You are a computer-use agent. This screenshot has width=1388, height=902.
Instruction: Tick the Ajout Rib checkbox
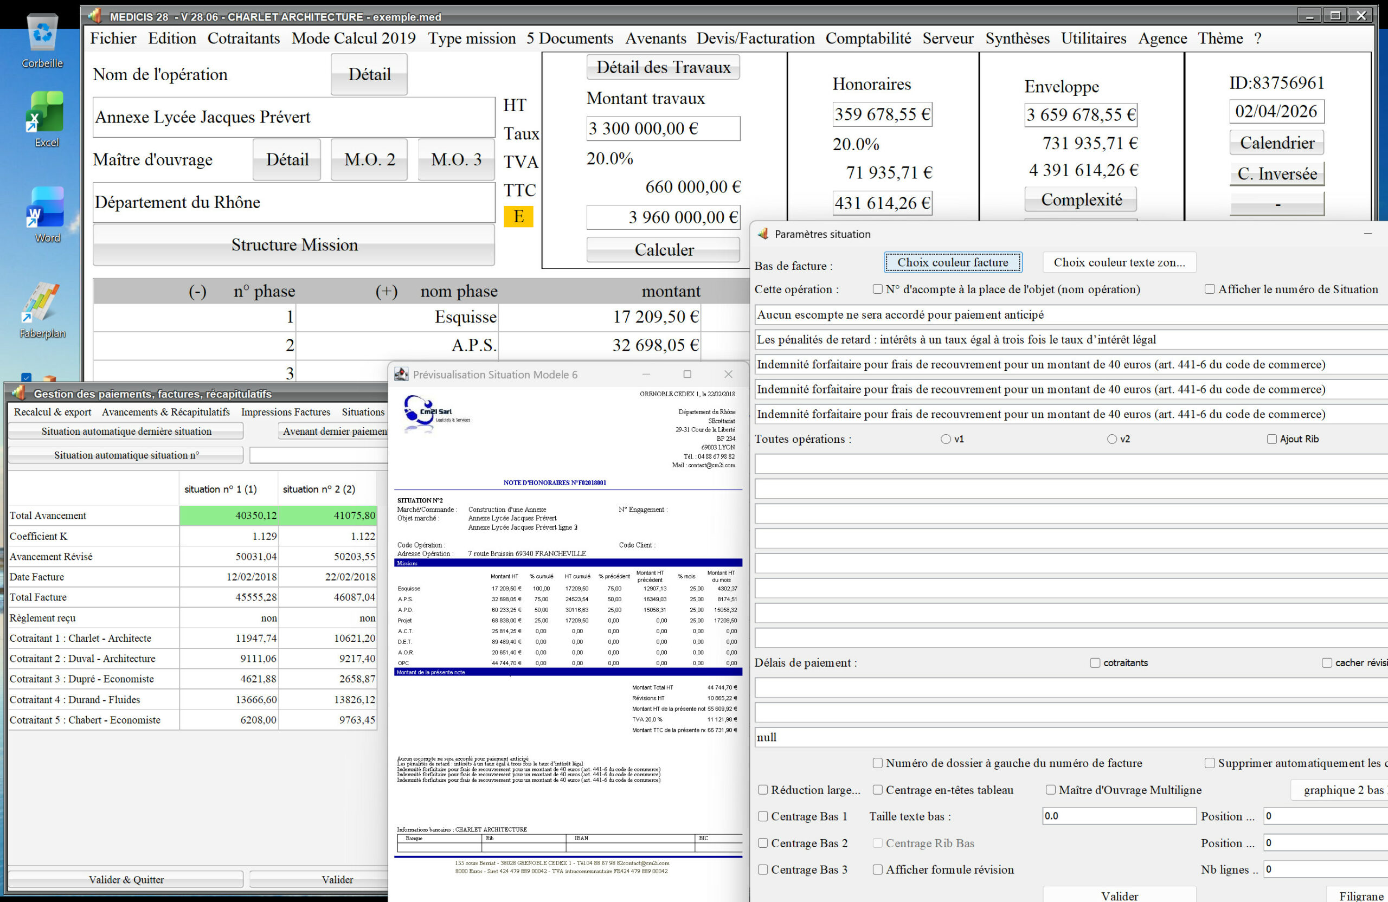(x=1271, y=439)
